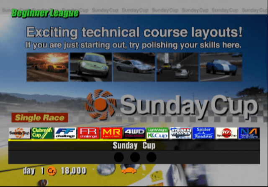View the sunset race car thumbnail
Image resolution: width=268 pixels, height=187 pixels.
click(x=47, y=67)
